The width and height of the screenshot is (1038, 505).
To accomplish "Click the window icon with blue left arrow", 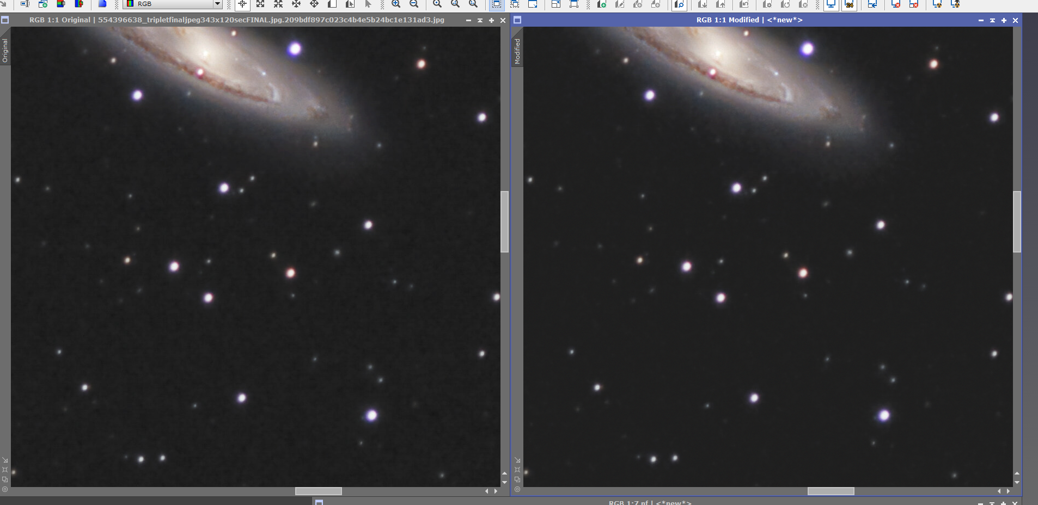I will [872, 4].
